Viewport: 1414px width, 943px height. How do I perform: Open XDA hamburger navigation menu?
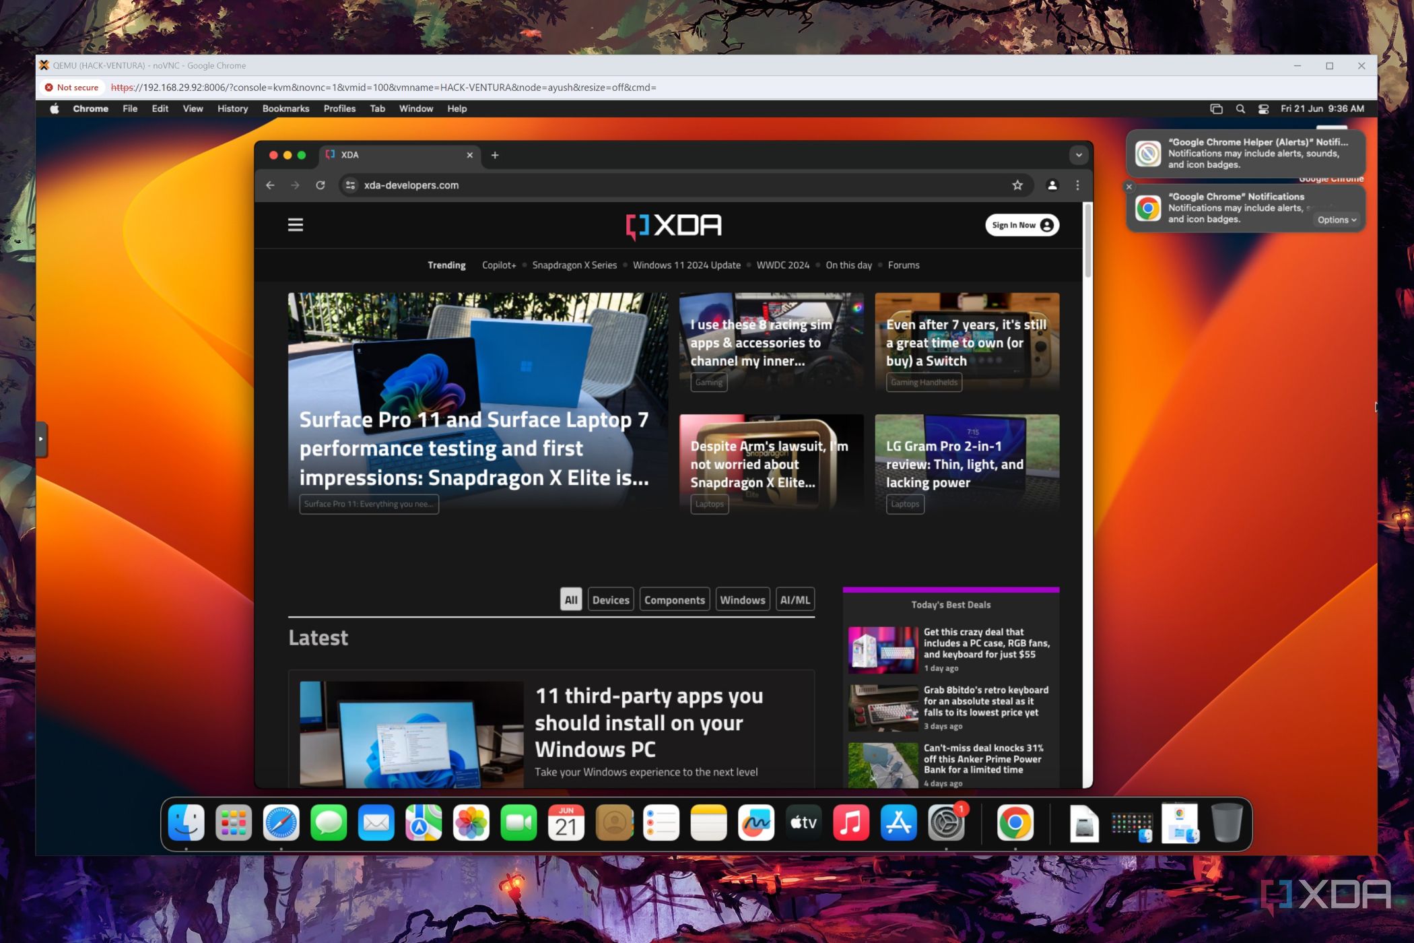pyautogui.click(x=296, y=224)
